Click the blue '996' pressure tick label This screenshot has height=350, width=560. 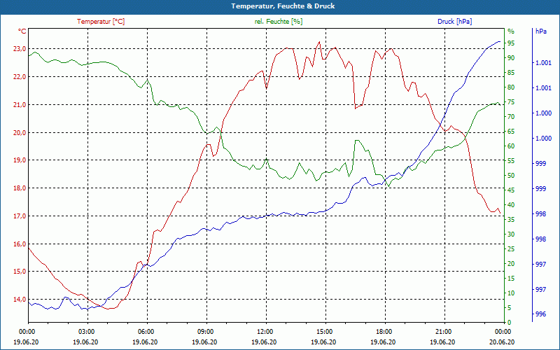pos(540,314)
